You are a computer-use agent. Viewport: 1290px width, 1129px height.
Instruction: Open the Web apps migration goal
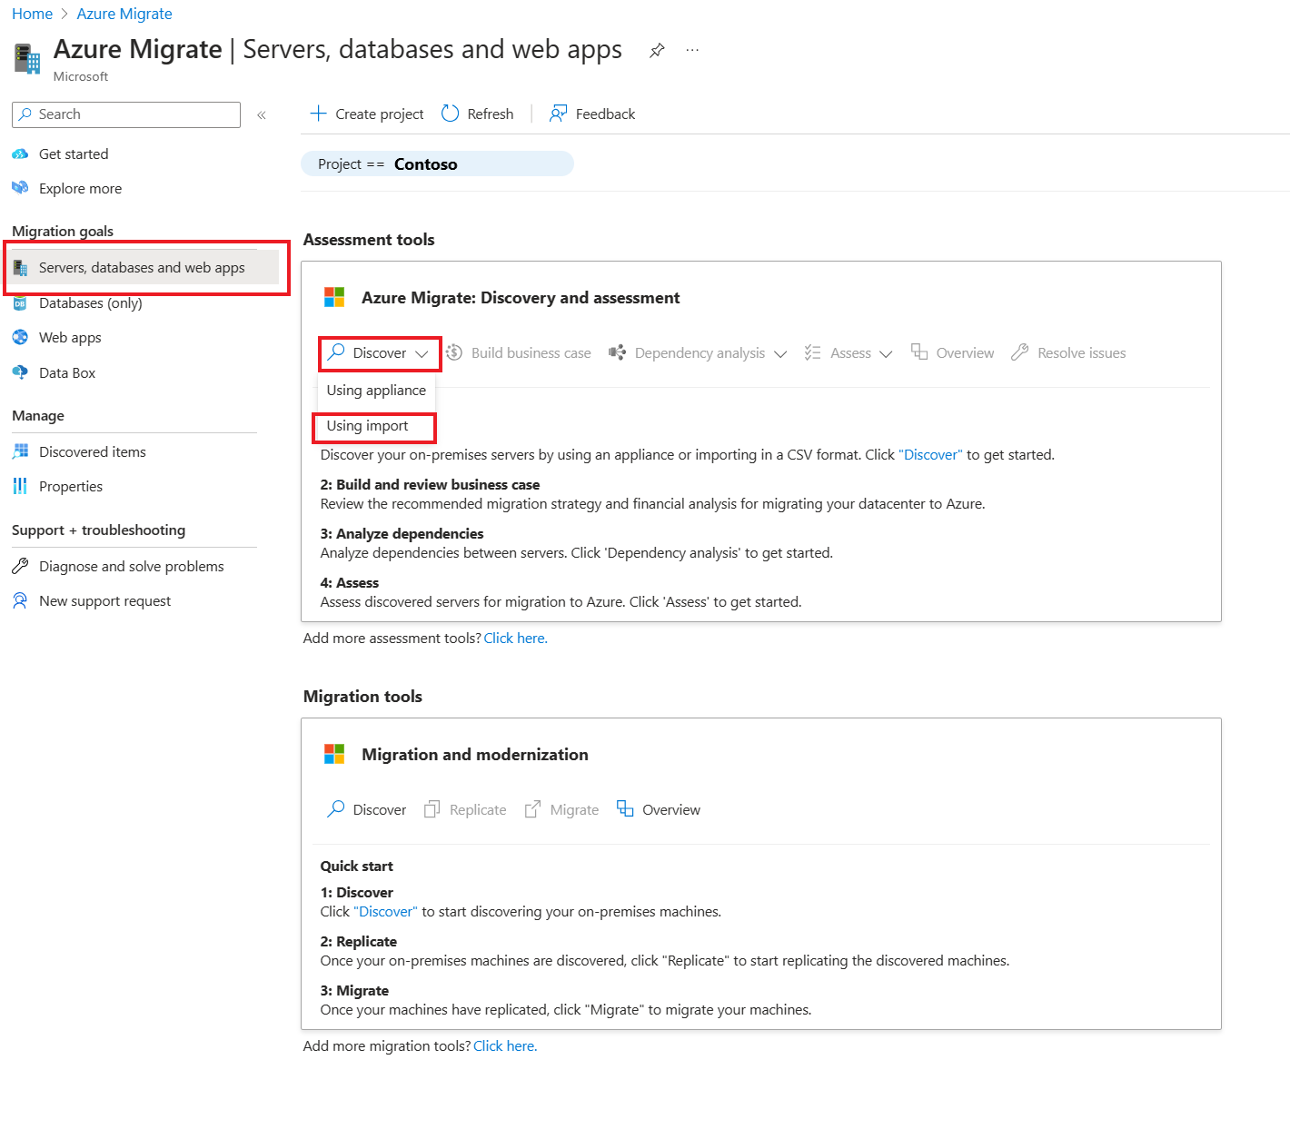point(70,338)
